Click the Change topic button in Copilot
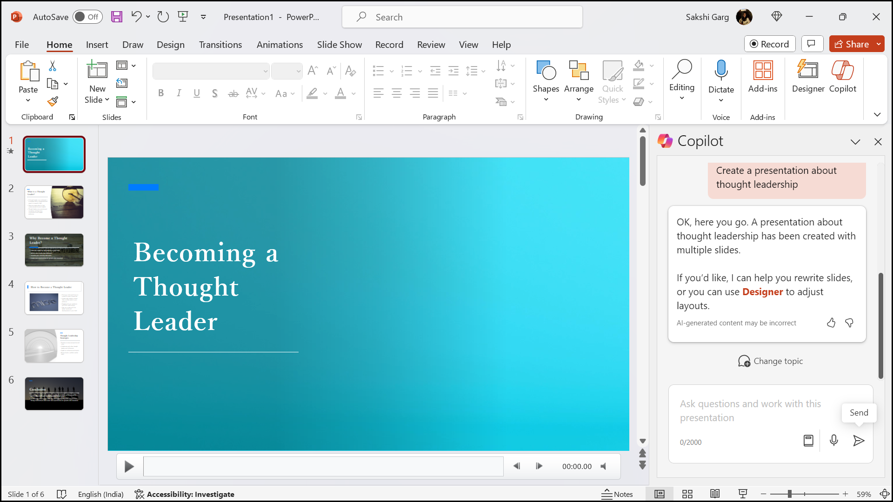This screenshot has height=502, width=893. click(771, 361)
